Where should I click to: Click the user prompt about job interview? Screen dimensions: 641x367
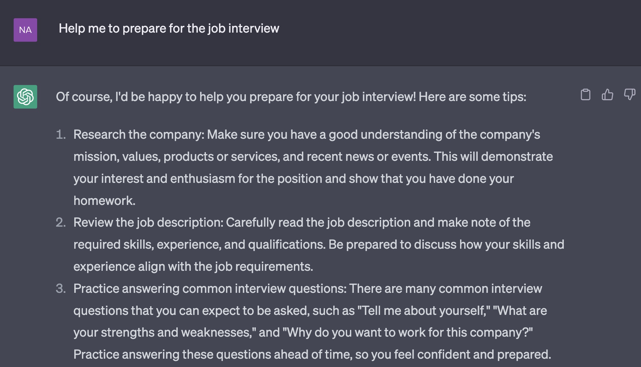point(169,28)
